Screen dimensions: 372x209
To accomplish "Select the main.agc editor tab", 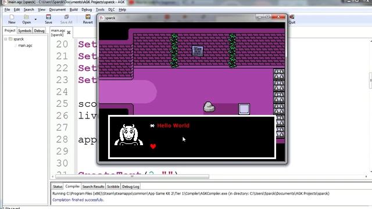I will tap(58, 33).
